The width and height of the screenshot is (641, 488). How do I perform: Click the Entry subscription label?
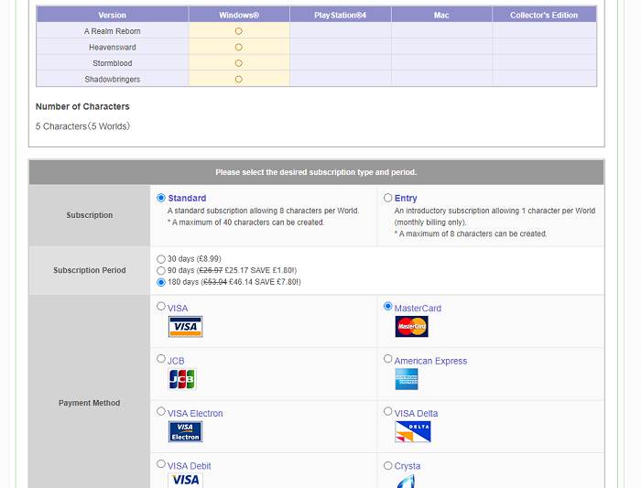tap(406, 199)
